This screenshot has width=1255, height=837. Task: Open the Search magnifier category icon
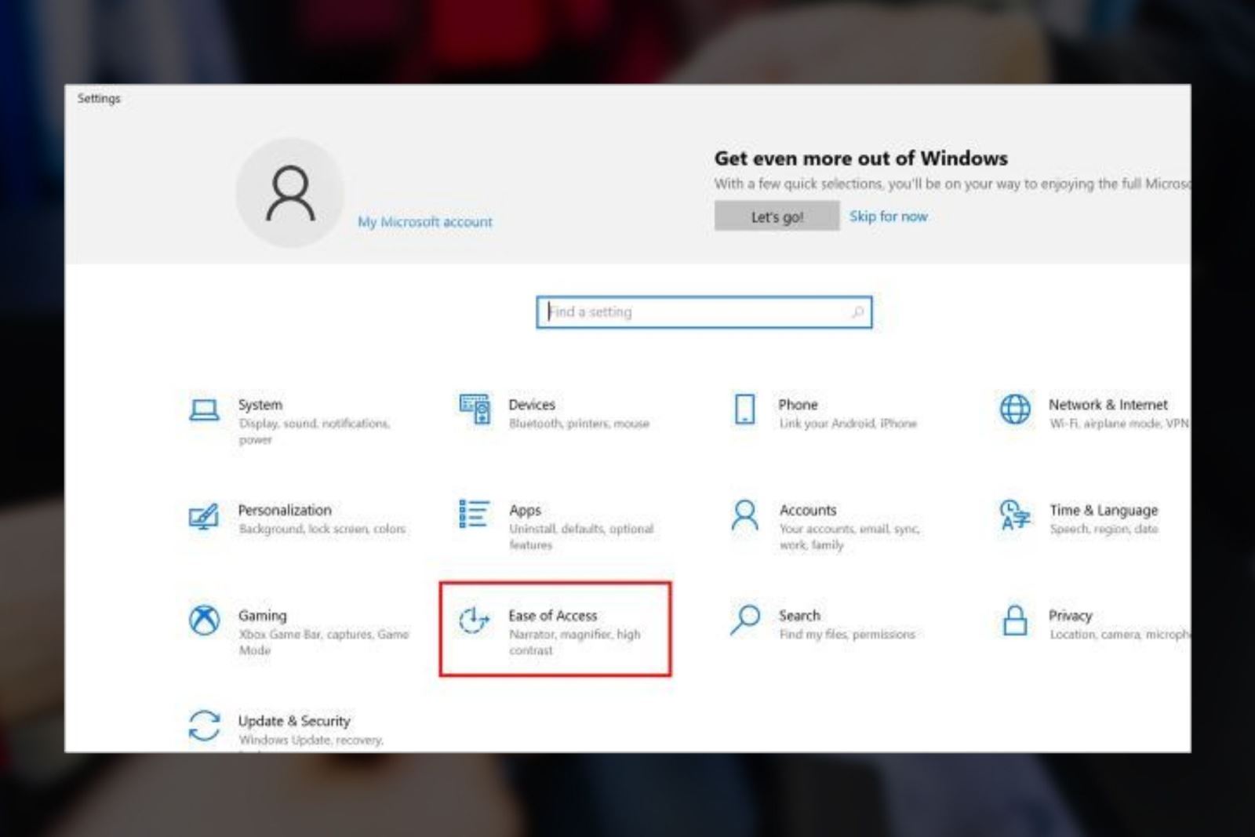[744, 620]
